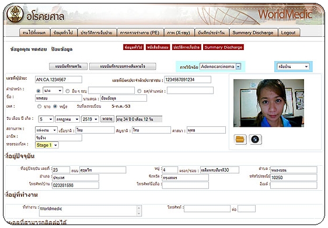328x228 pixels.
Task: Click the province field in current address
Action: (x=186, y=177)
